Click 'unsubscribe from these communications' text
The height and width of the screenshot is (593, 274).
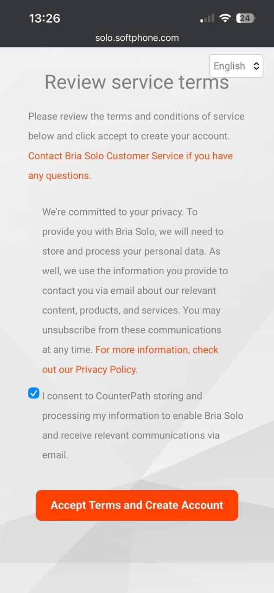(132, 330)
